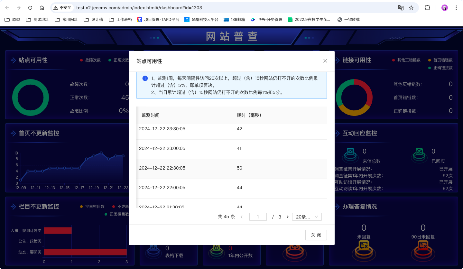The image size is (463, 269).
Task: Open 项目管理-TAPD平台 bookmark
Action: click(x=158, y=20)
